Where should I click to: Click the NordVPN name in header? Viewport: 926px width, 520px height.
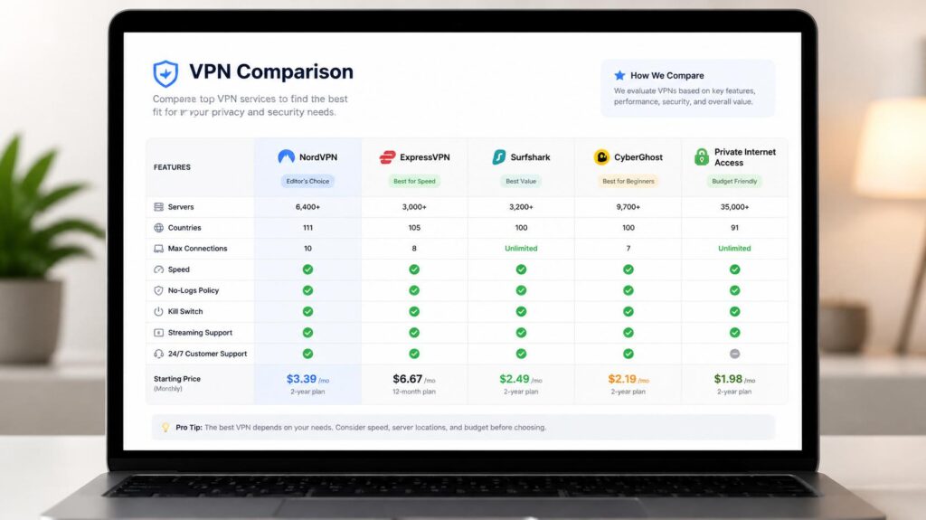tap(317, 157)
